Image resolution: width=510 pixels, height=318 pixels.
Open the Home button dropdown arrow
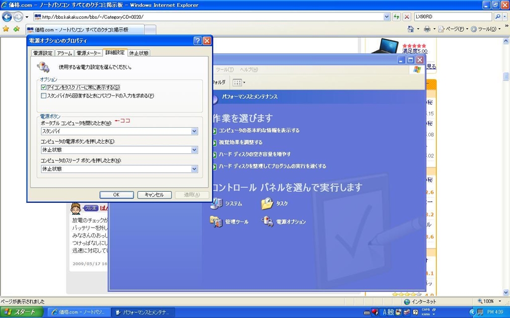point(418,29)
